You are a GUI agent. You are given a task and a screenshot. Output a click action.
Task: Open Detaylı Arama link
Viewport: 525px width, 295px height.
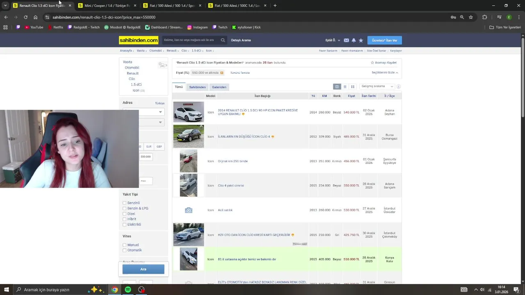[241, 40]
